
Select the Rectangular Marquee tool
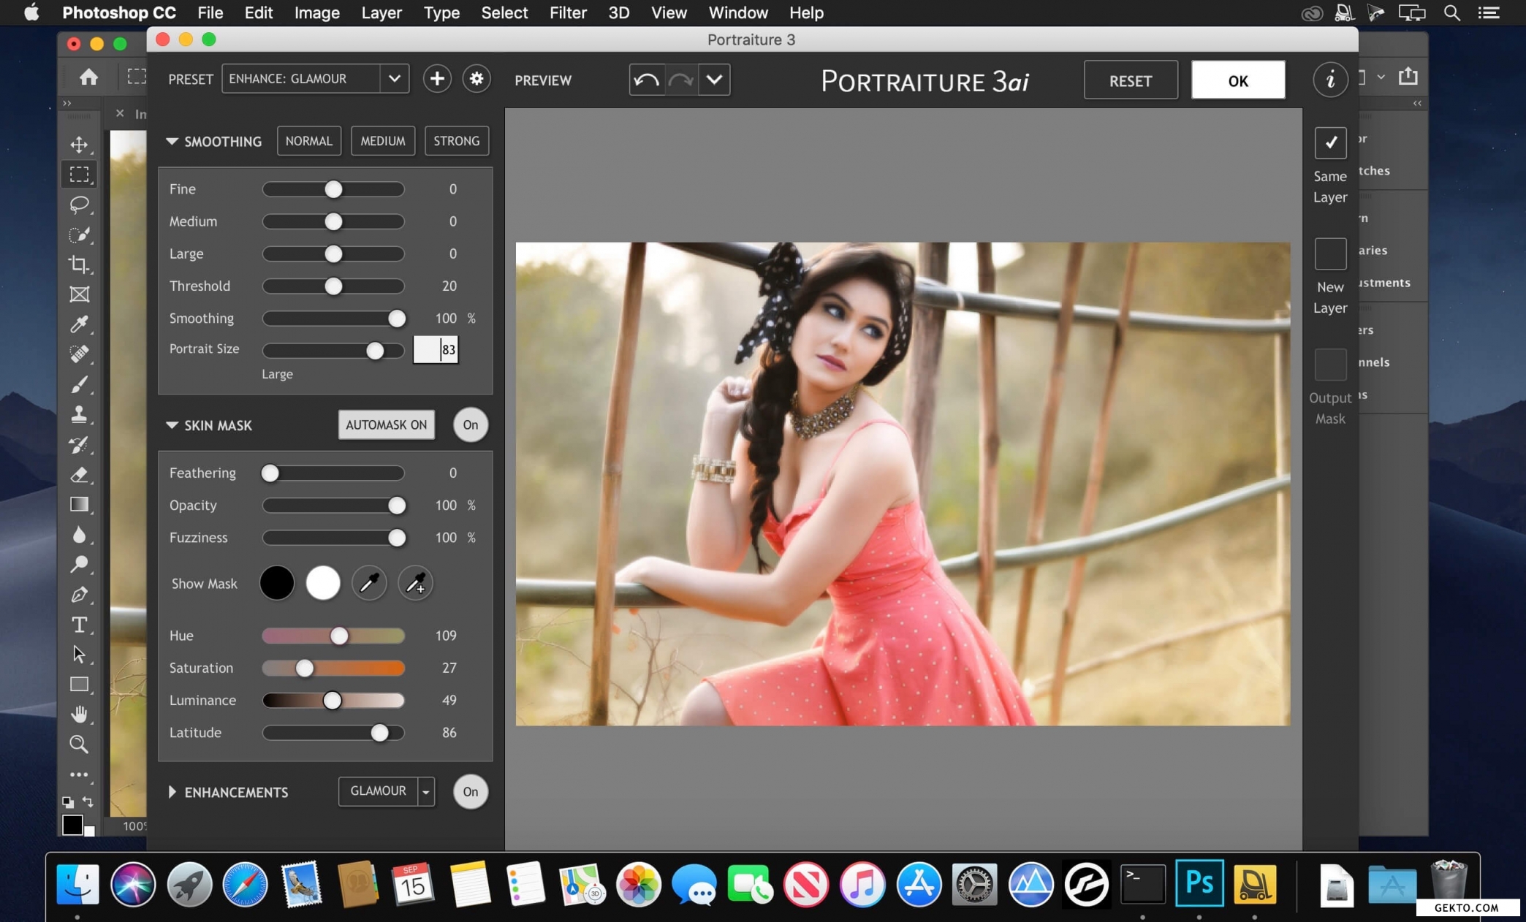pyautogui.click(x=79, y=174)
